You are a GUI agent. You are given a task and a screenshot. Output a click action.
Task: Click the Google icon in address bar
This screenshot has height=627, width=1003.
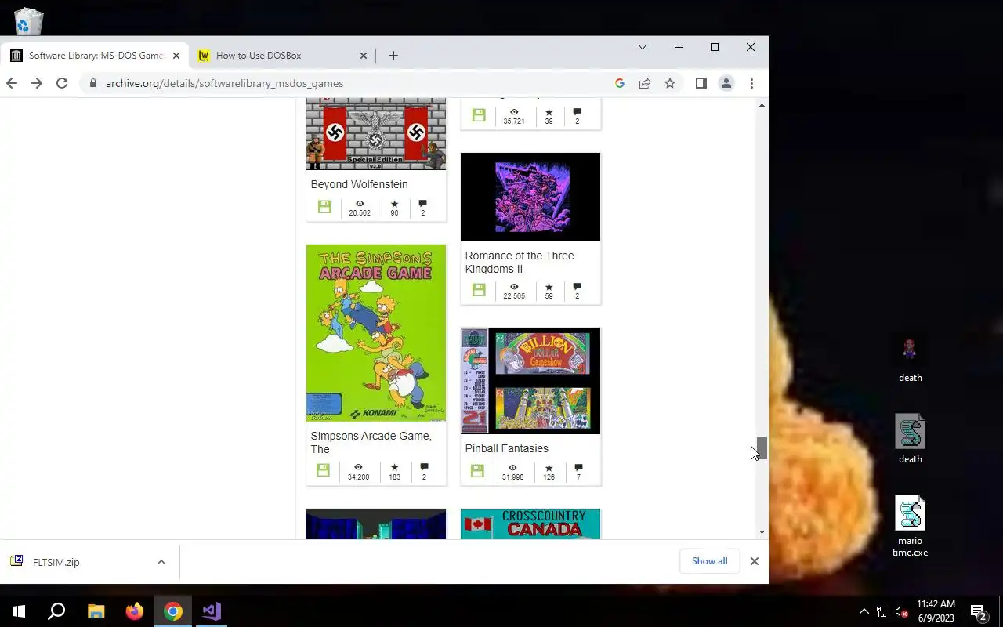point(619,83)
